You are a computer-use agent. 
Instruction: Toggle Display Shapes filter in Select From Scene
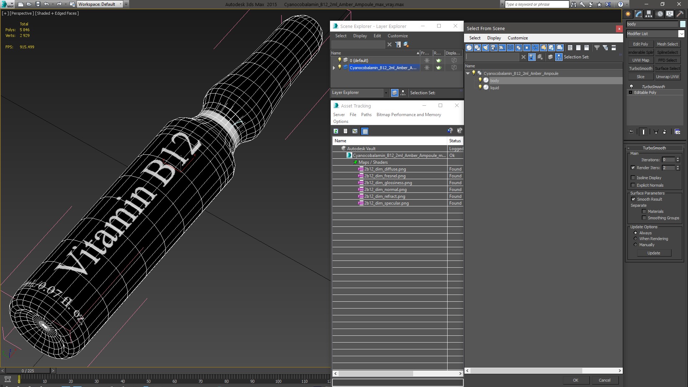pos(477,48)
